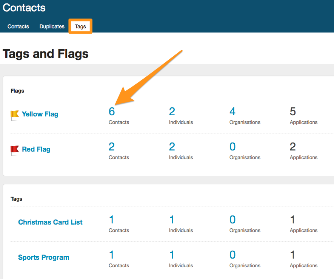This screenshot has width=334, height=279.
Task: View Sports Program's 1 contact
Action: (x=112, y=255)
